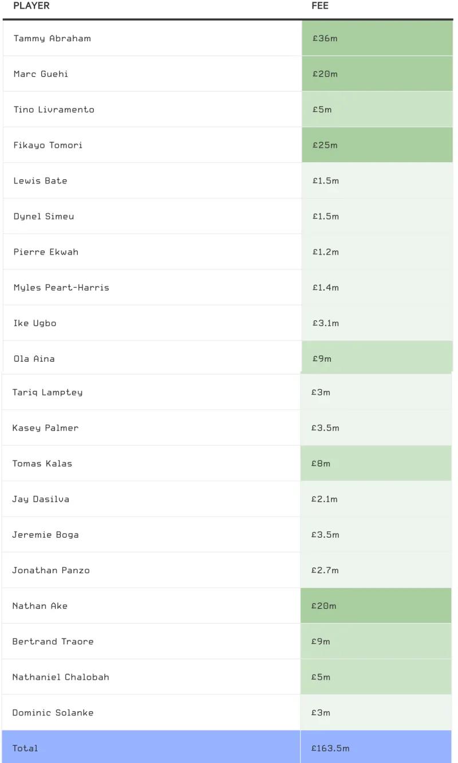
Task: Click the Lewis Bate name cell
Action: tap(40, 181)
